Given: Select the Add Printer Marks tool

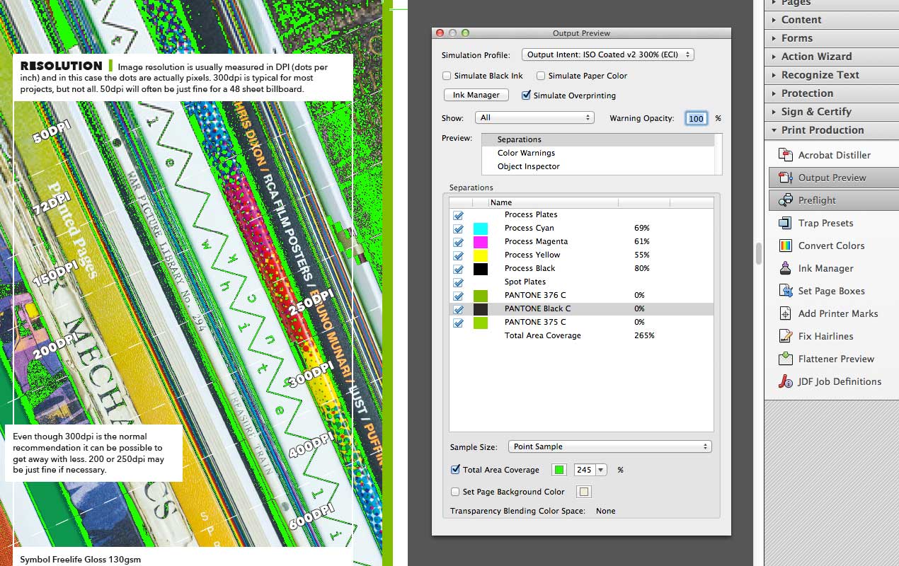Looking at the screenshot, I should [837, 313].
